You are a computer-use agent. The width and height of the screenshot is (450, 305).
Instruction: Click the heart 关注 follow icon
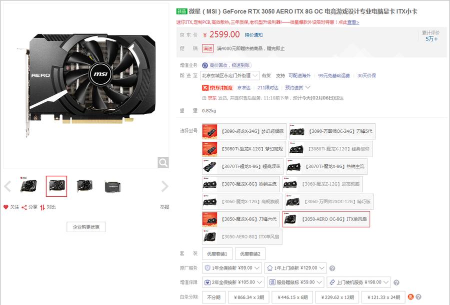5,207
